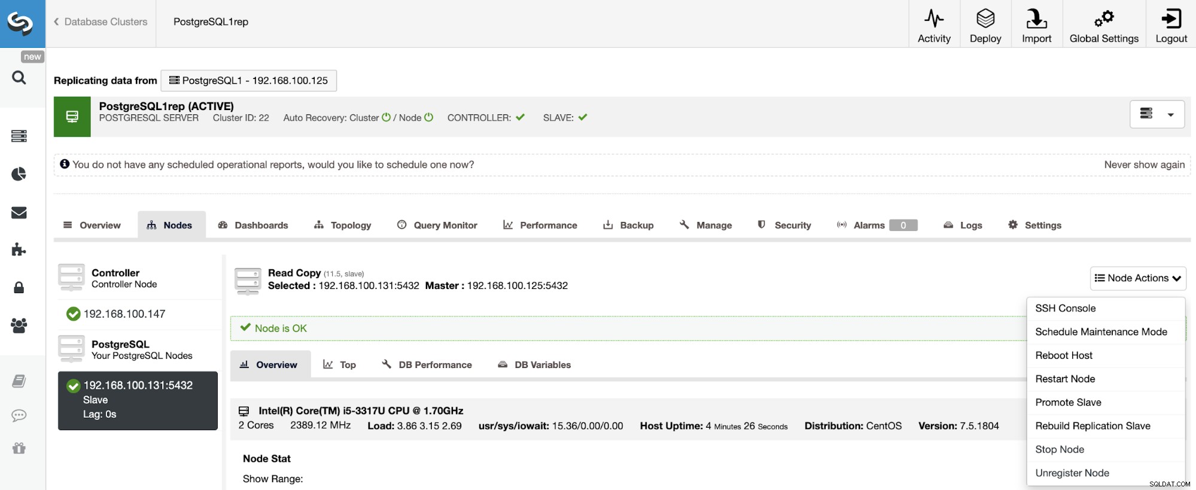Image resolution: width=1196 pixels, height=490 pixels.
Task: Open the pie chart reports sidebar icon
Action: [19, 174]
